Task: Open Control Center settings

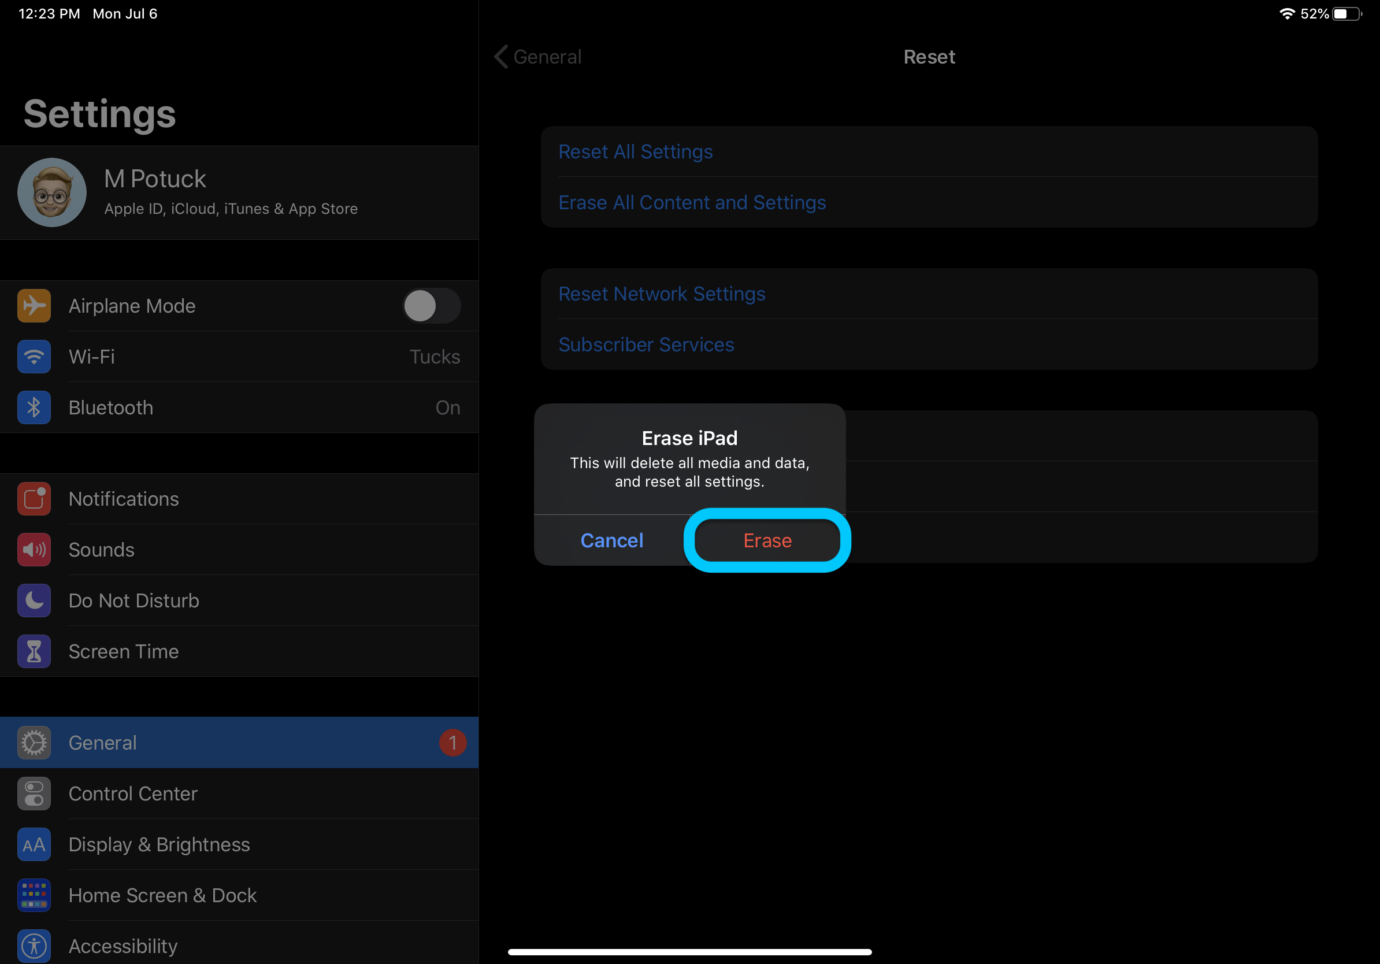Action: pyautogui.click(x=133, y=793)
